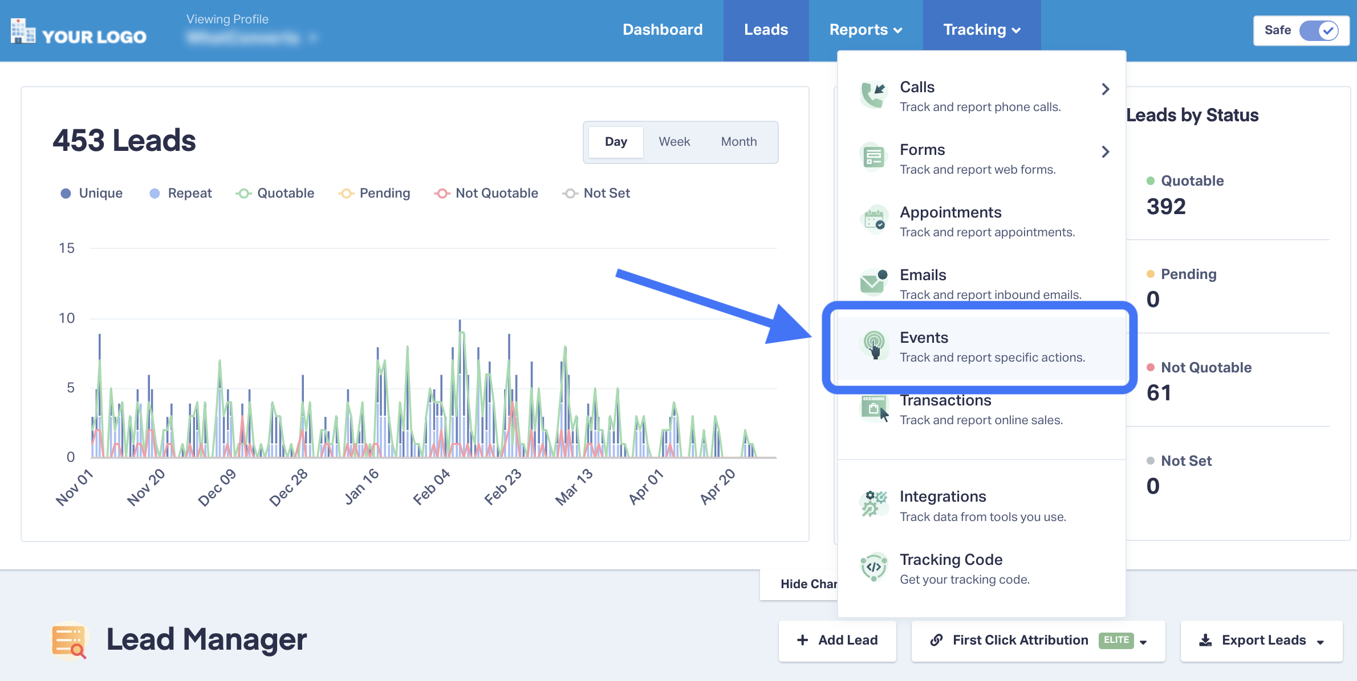Click the Events tracking icon
This screenshot has width=1357, height=681.
pos(874,345)
